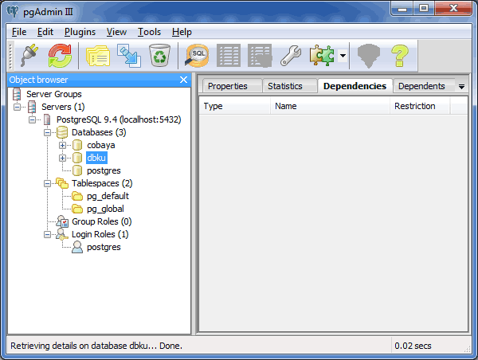478x360 pixels.
Task: Open the Help menu
Action: (x=182, y=32)
